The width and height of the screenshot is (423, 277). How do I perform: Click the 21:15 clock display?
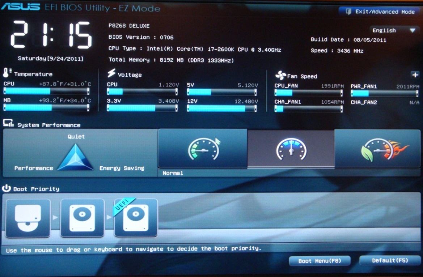[x=51, y=34]
